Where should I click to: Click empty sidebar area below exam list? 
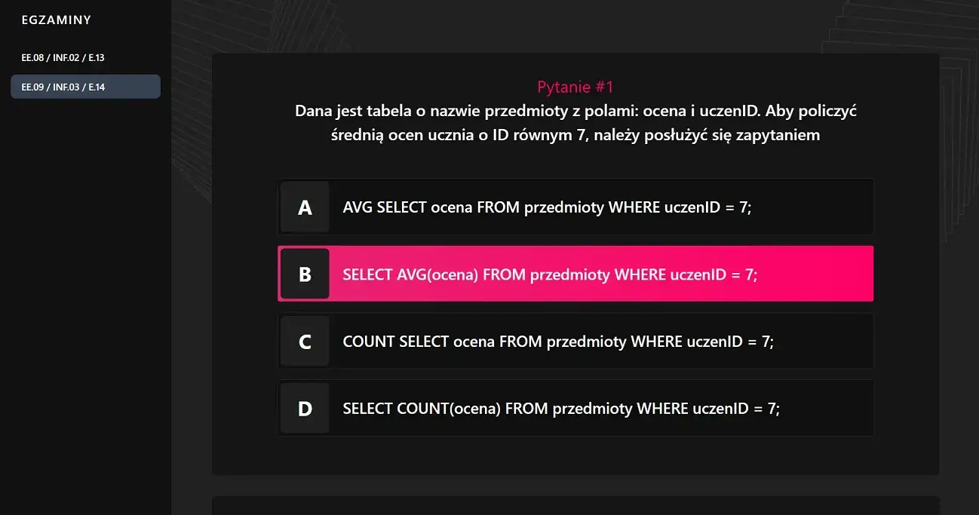point(85,302)
